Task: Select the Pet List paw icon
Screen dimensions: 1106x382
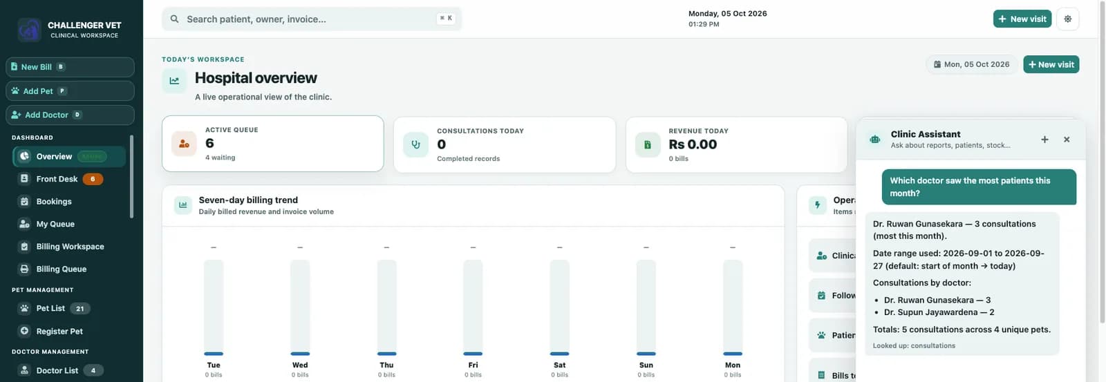Action: click(24, 309)
